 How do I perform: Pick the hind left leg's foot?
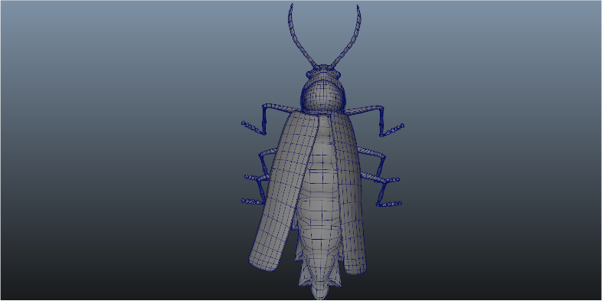(251, 201)
